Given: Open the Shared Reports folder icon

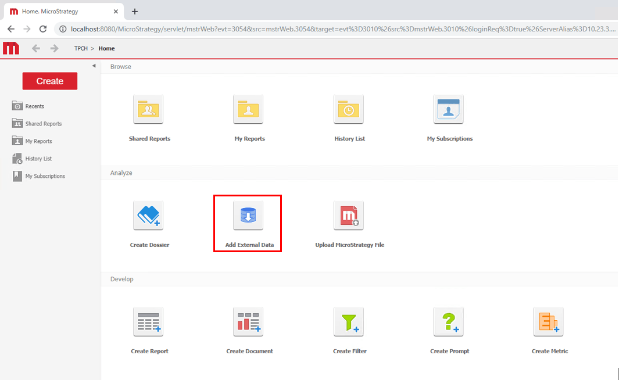Looking at the screenshot, I should 148,110.
